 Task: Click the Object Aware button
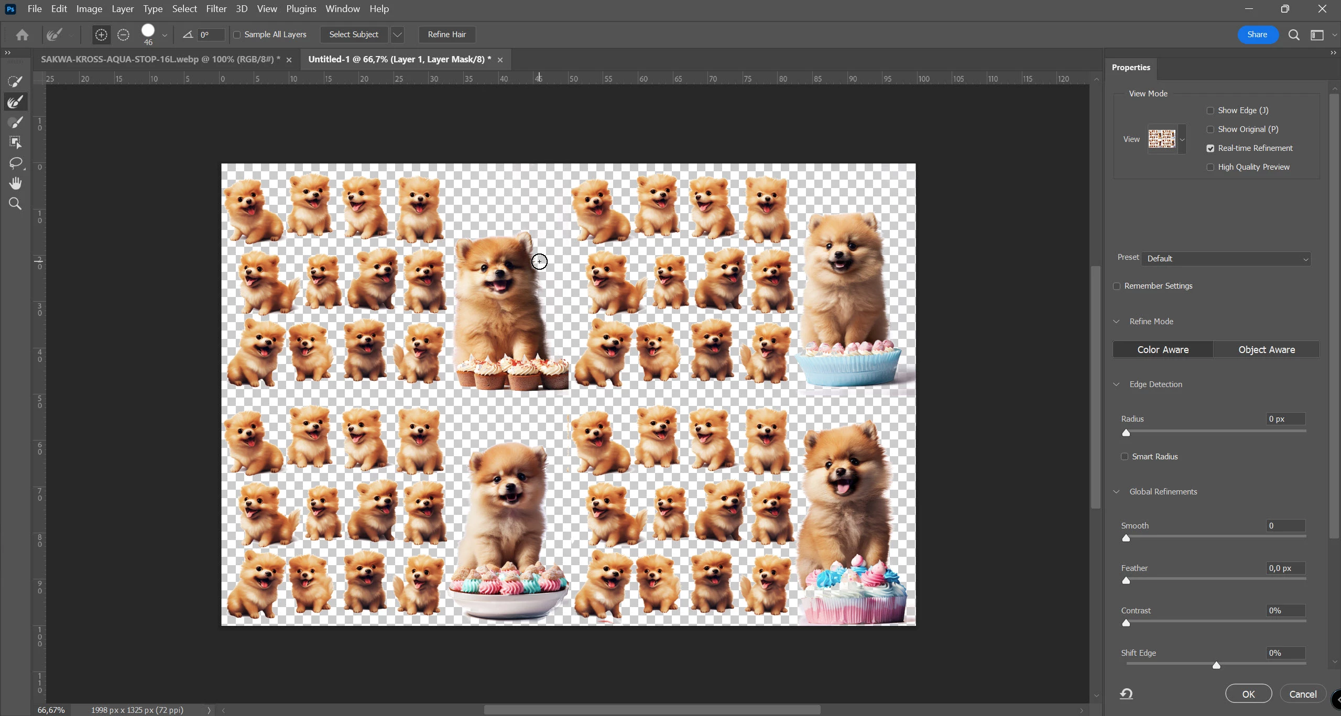(1266, 350)
